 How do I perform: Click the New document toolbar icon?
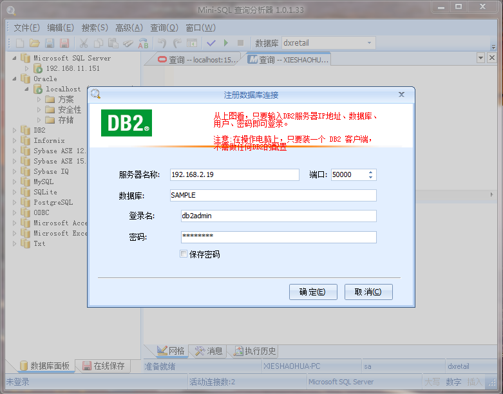coord(20,43)
